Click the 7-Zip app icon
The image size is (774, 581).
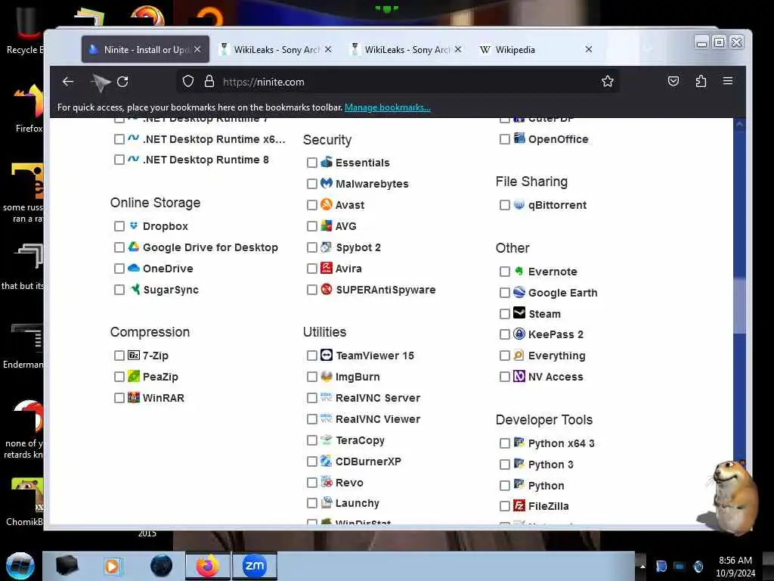[133, 355]
